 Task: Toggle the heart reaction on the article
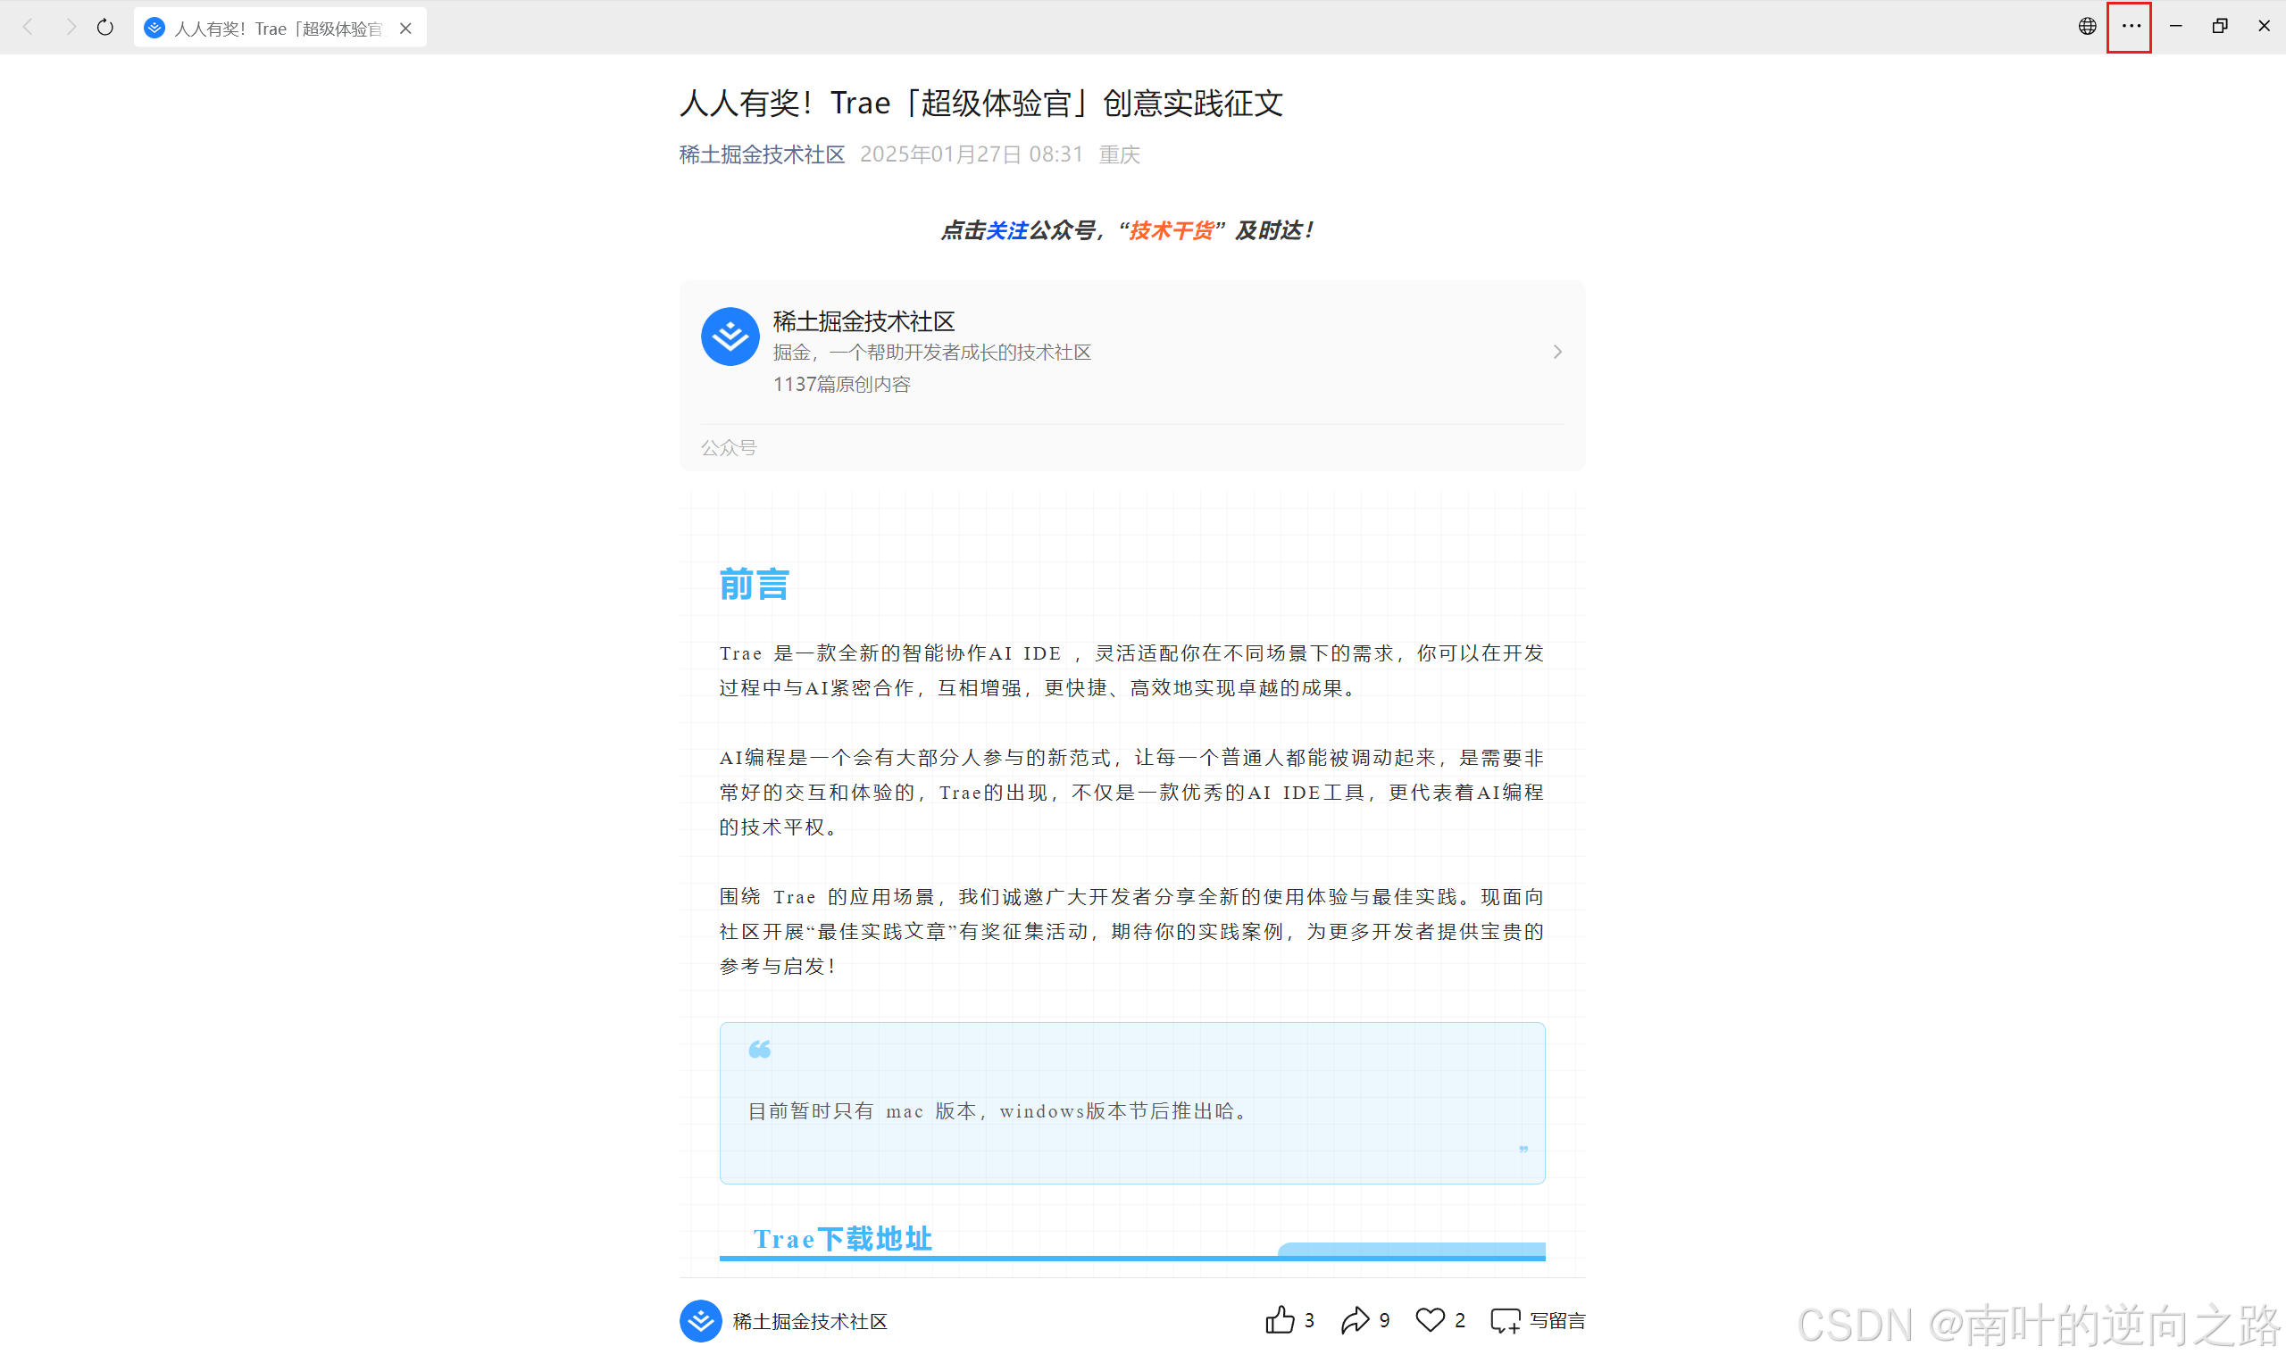click(x=1430, y=1320)
